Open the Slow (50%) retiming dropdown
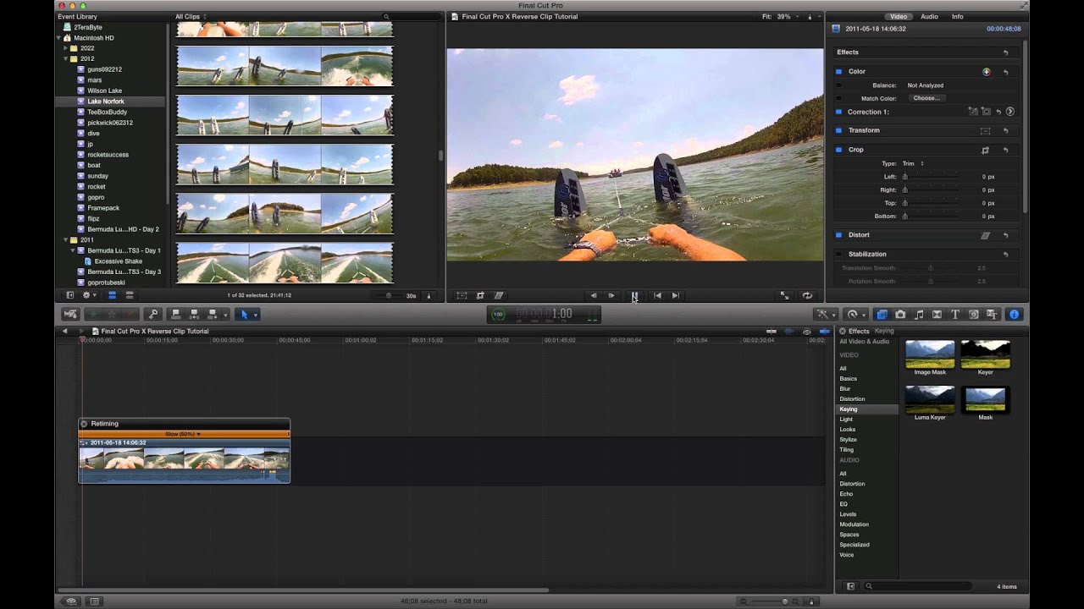1084x609 pixels. click(183, 434)
